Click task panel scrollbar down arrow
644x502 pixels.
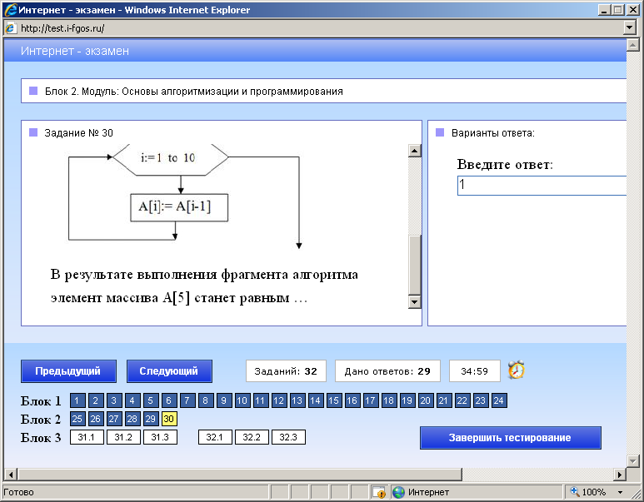[x=415, y=302]
